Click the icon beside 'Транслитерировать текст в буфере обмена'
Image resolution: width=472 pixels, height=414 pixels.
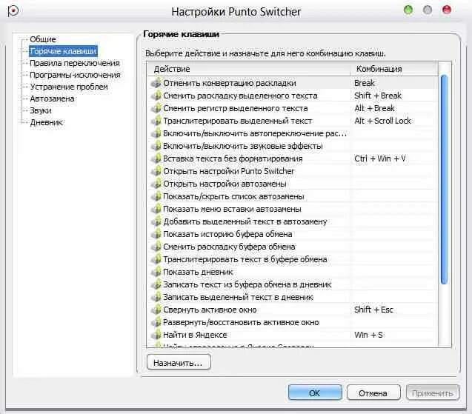click(x=156, y=259)
